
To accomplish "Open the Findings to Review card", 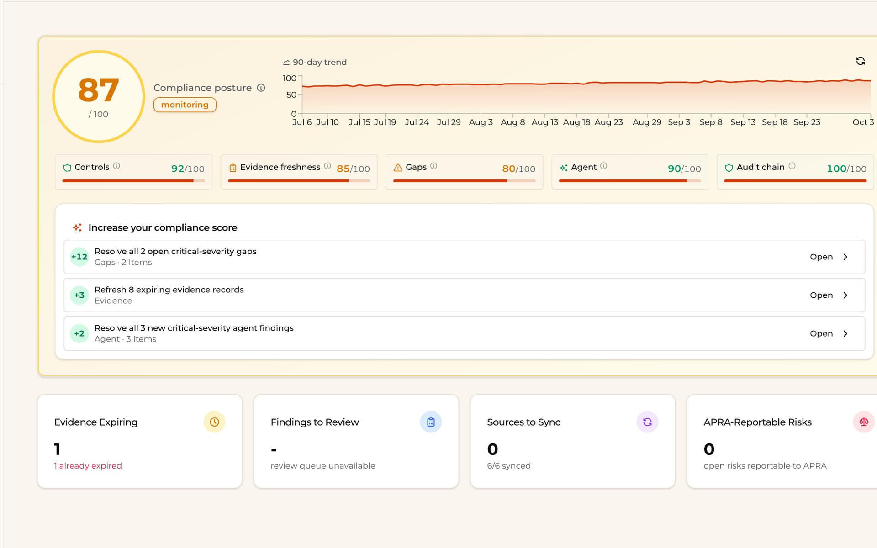I will 356,441.
